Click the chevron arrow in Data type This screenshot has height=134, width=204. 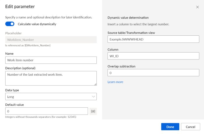click(94, 97)
